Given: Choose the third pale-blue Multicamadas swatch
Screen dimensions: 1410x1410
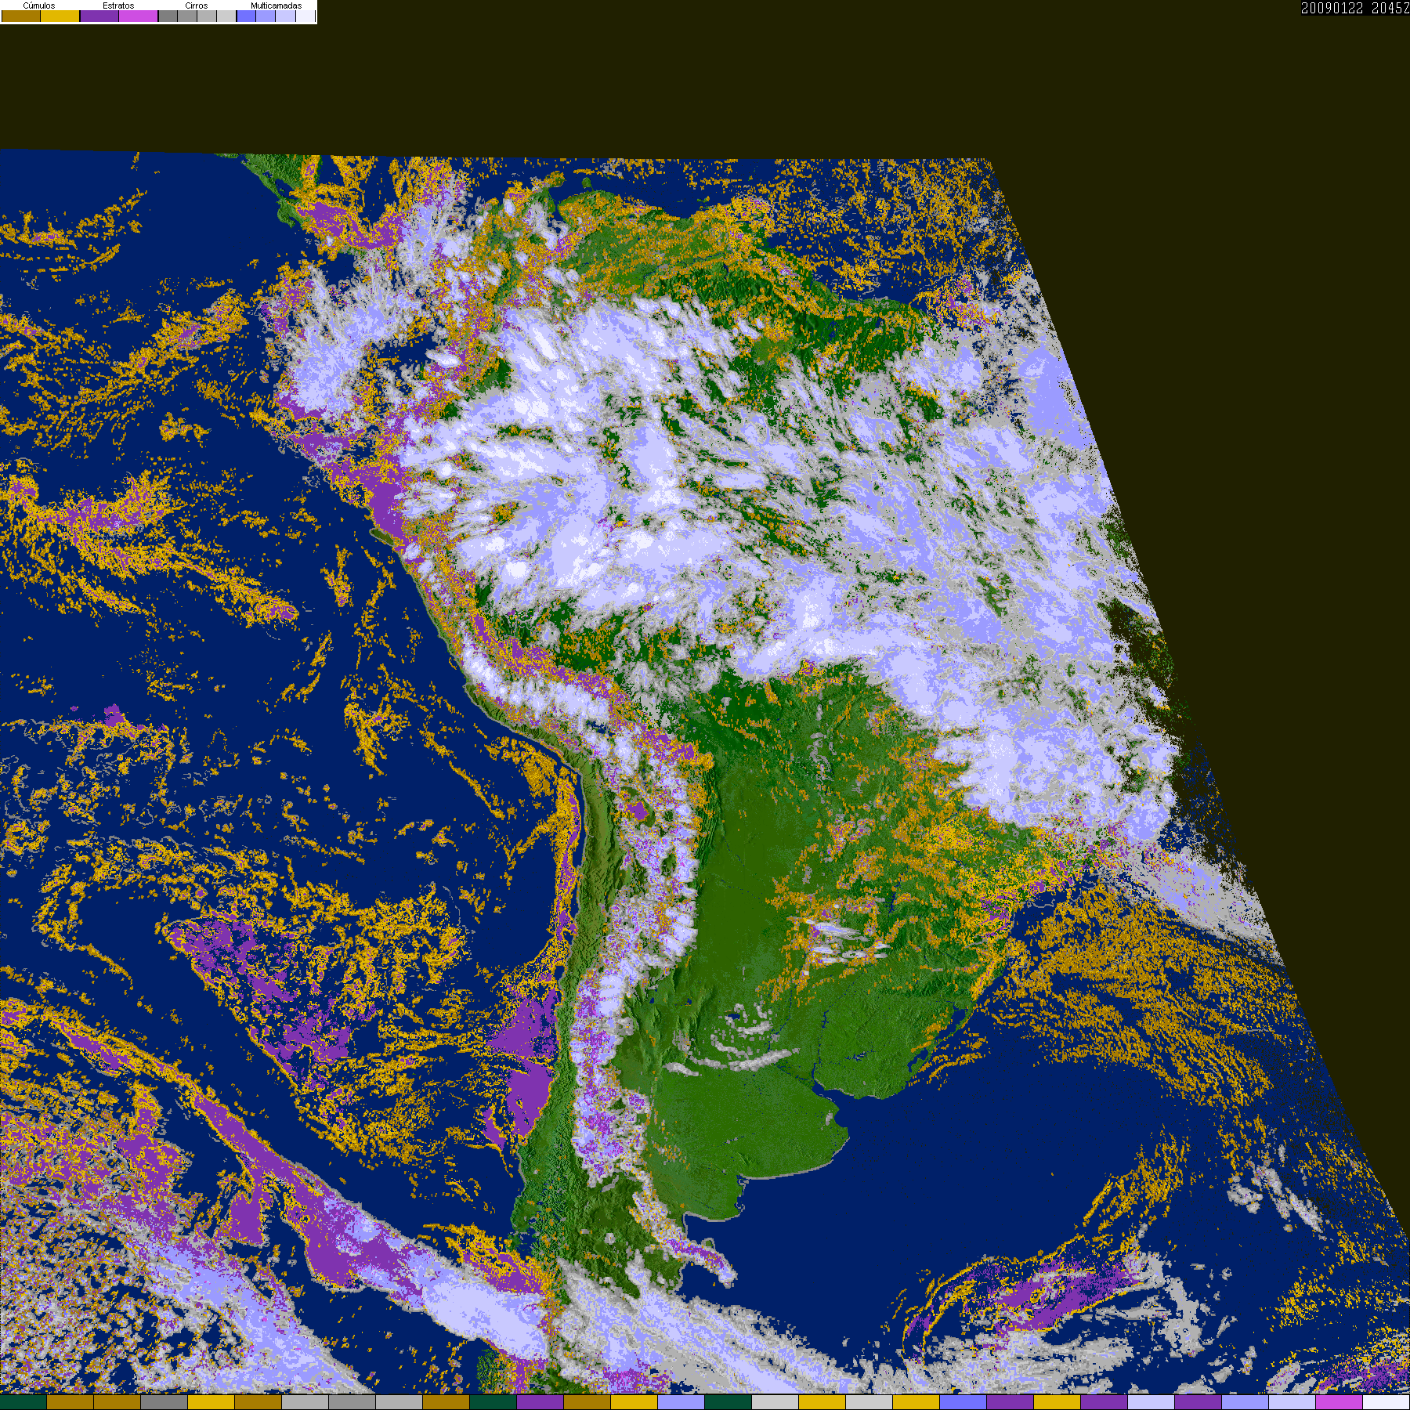Looking at the screenshot, I should point(285,16).
